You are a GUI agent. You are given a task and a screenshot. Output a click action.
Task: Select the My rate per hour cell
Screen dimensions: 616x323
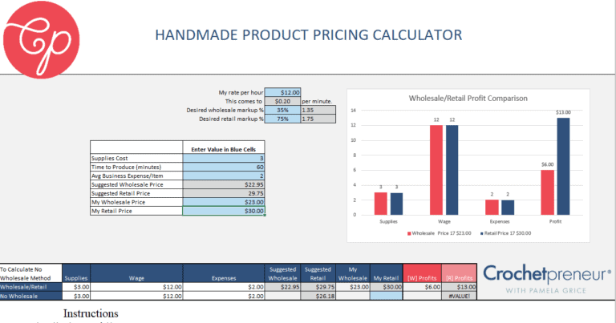tap(282, 92)
